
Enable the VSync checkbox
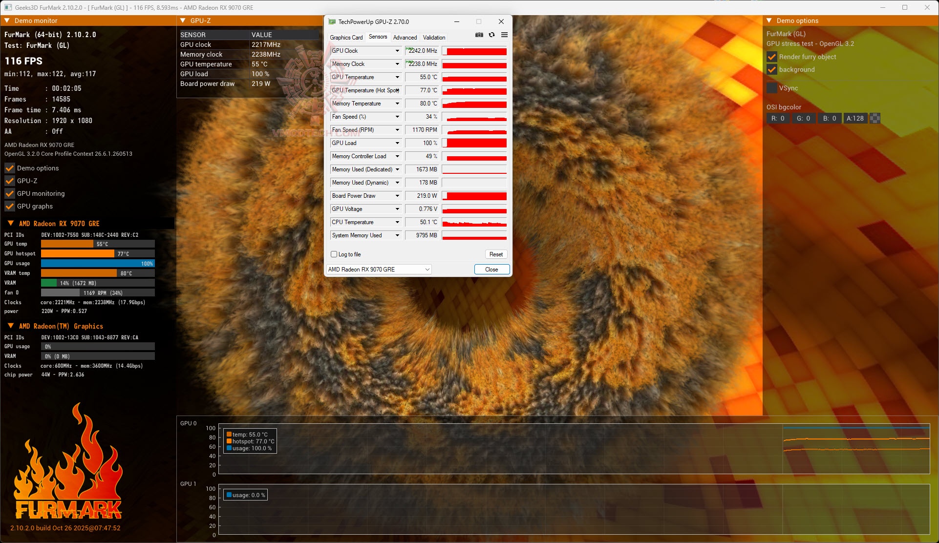pos(772,88)
